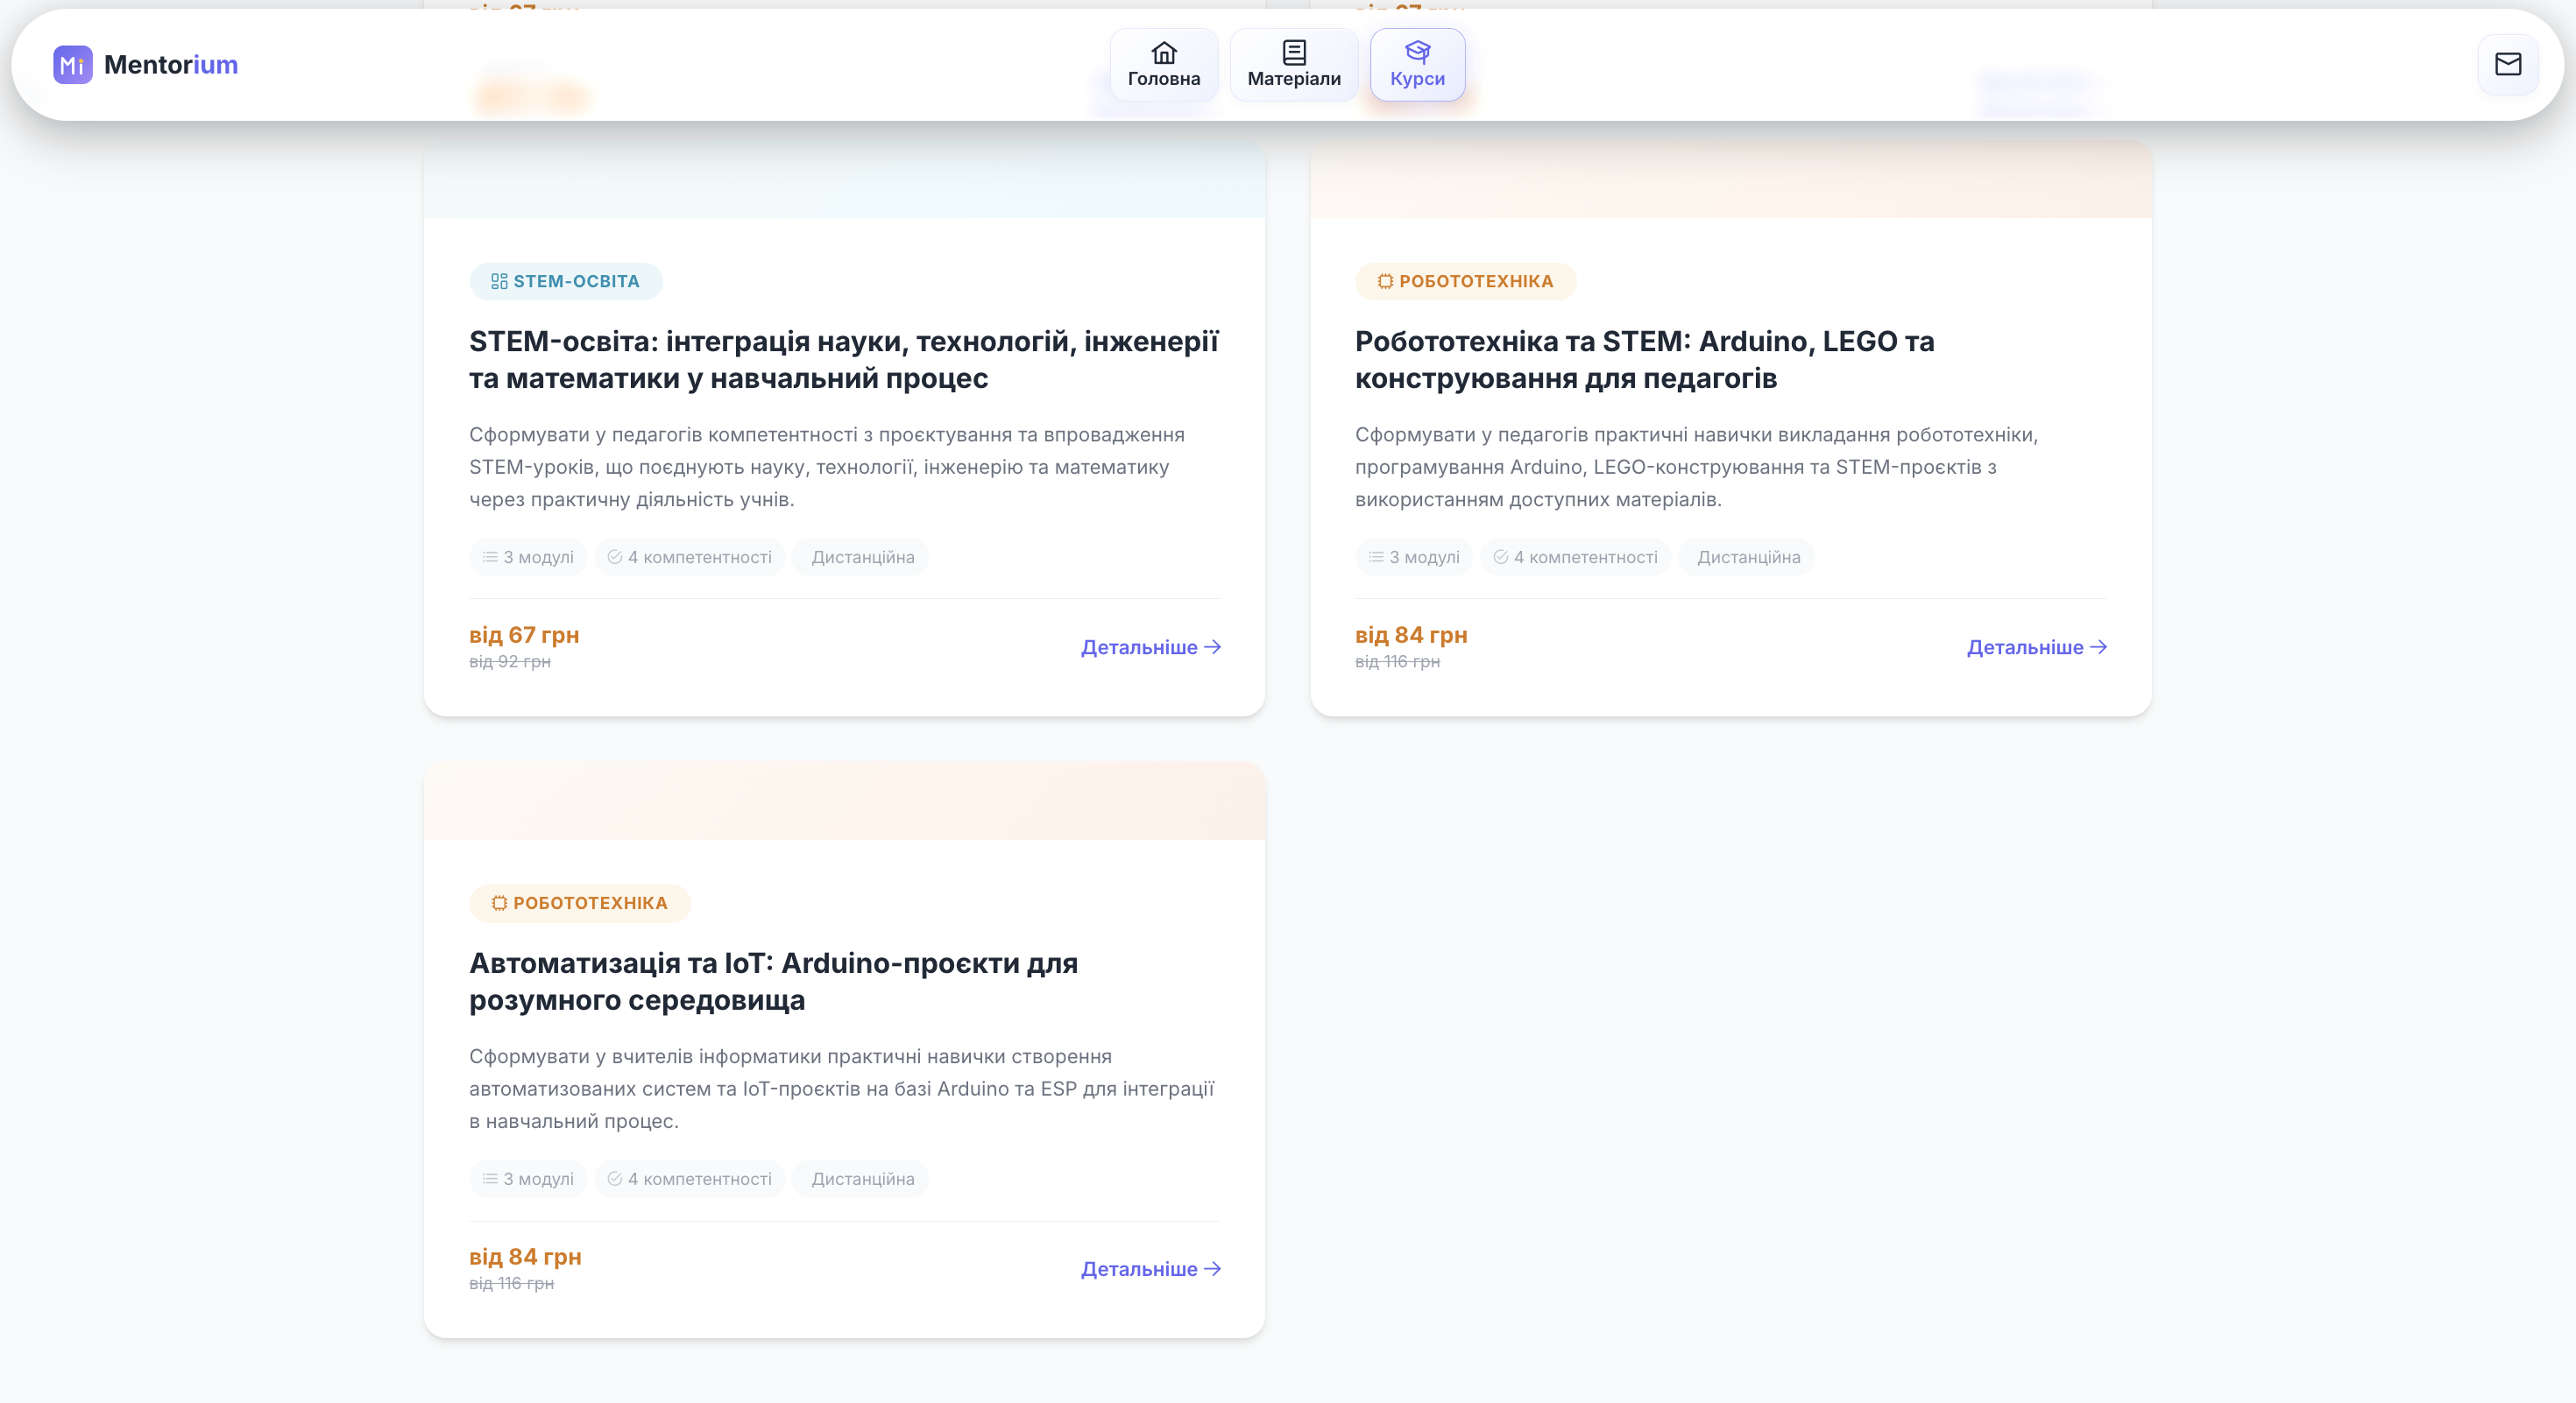Click Дистанційна chip on Робототехніка STEM card
Image resolution: width=2576 pixels, height=1403 pixels.
(1747, 558)
